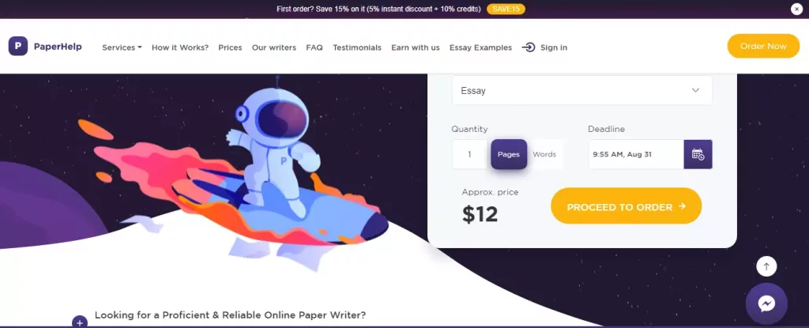Click the scroll-to-top arrow button

[766, 266]
